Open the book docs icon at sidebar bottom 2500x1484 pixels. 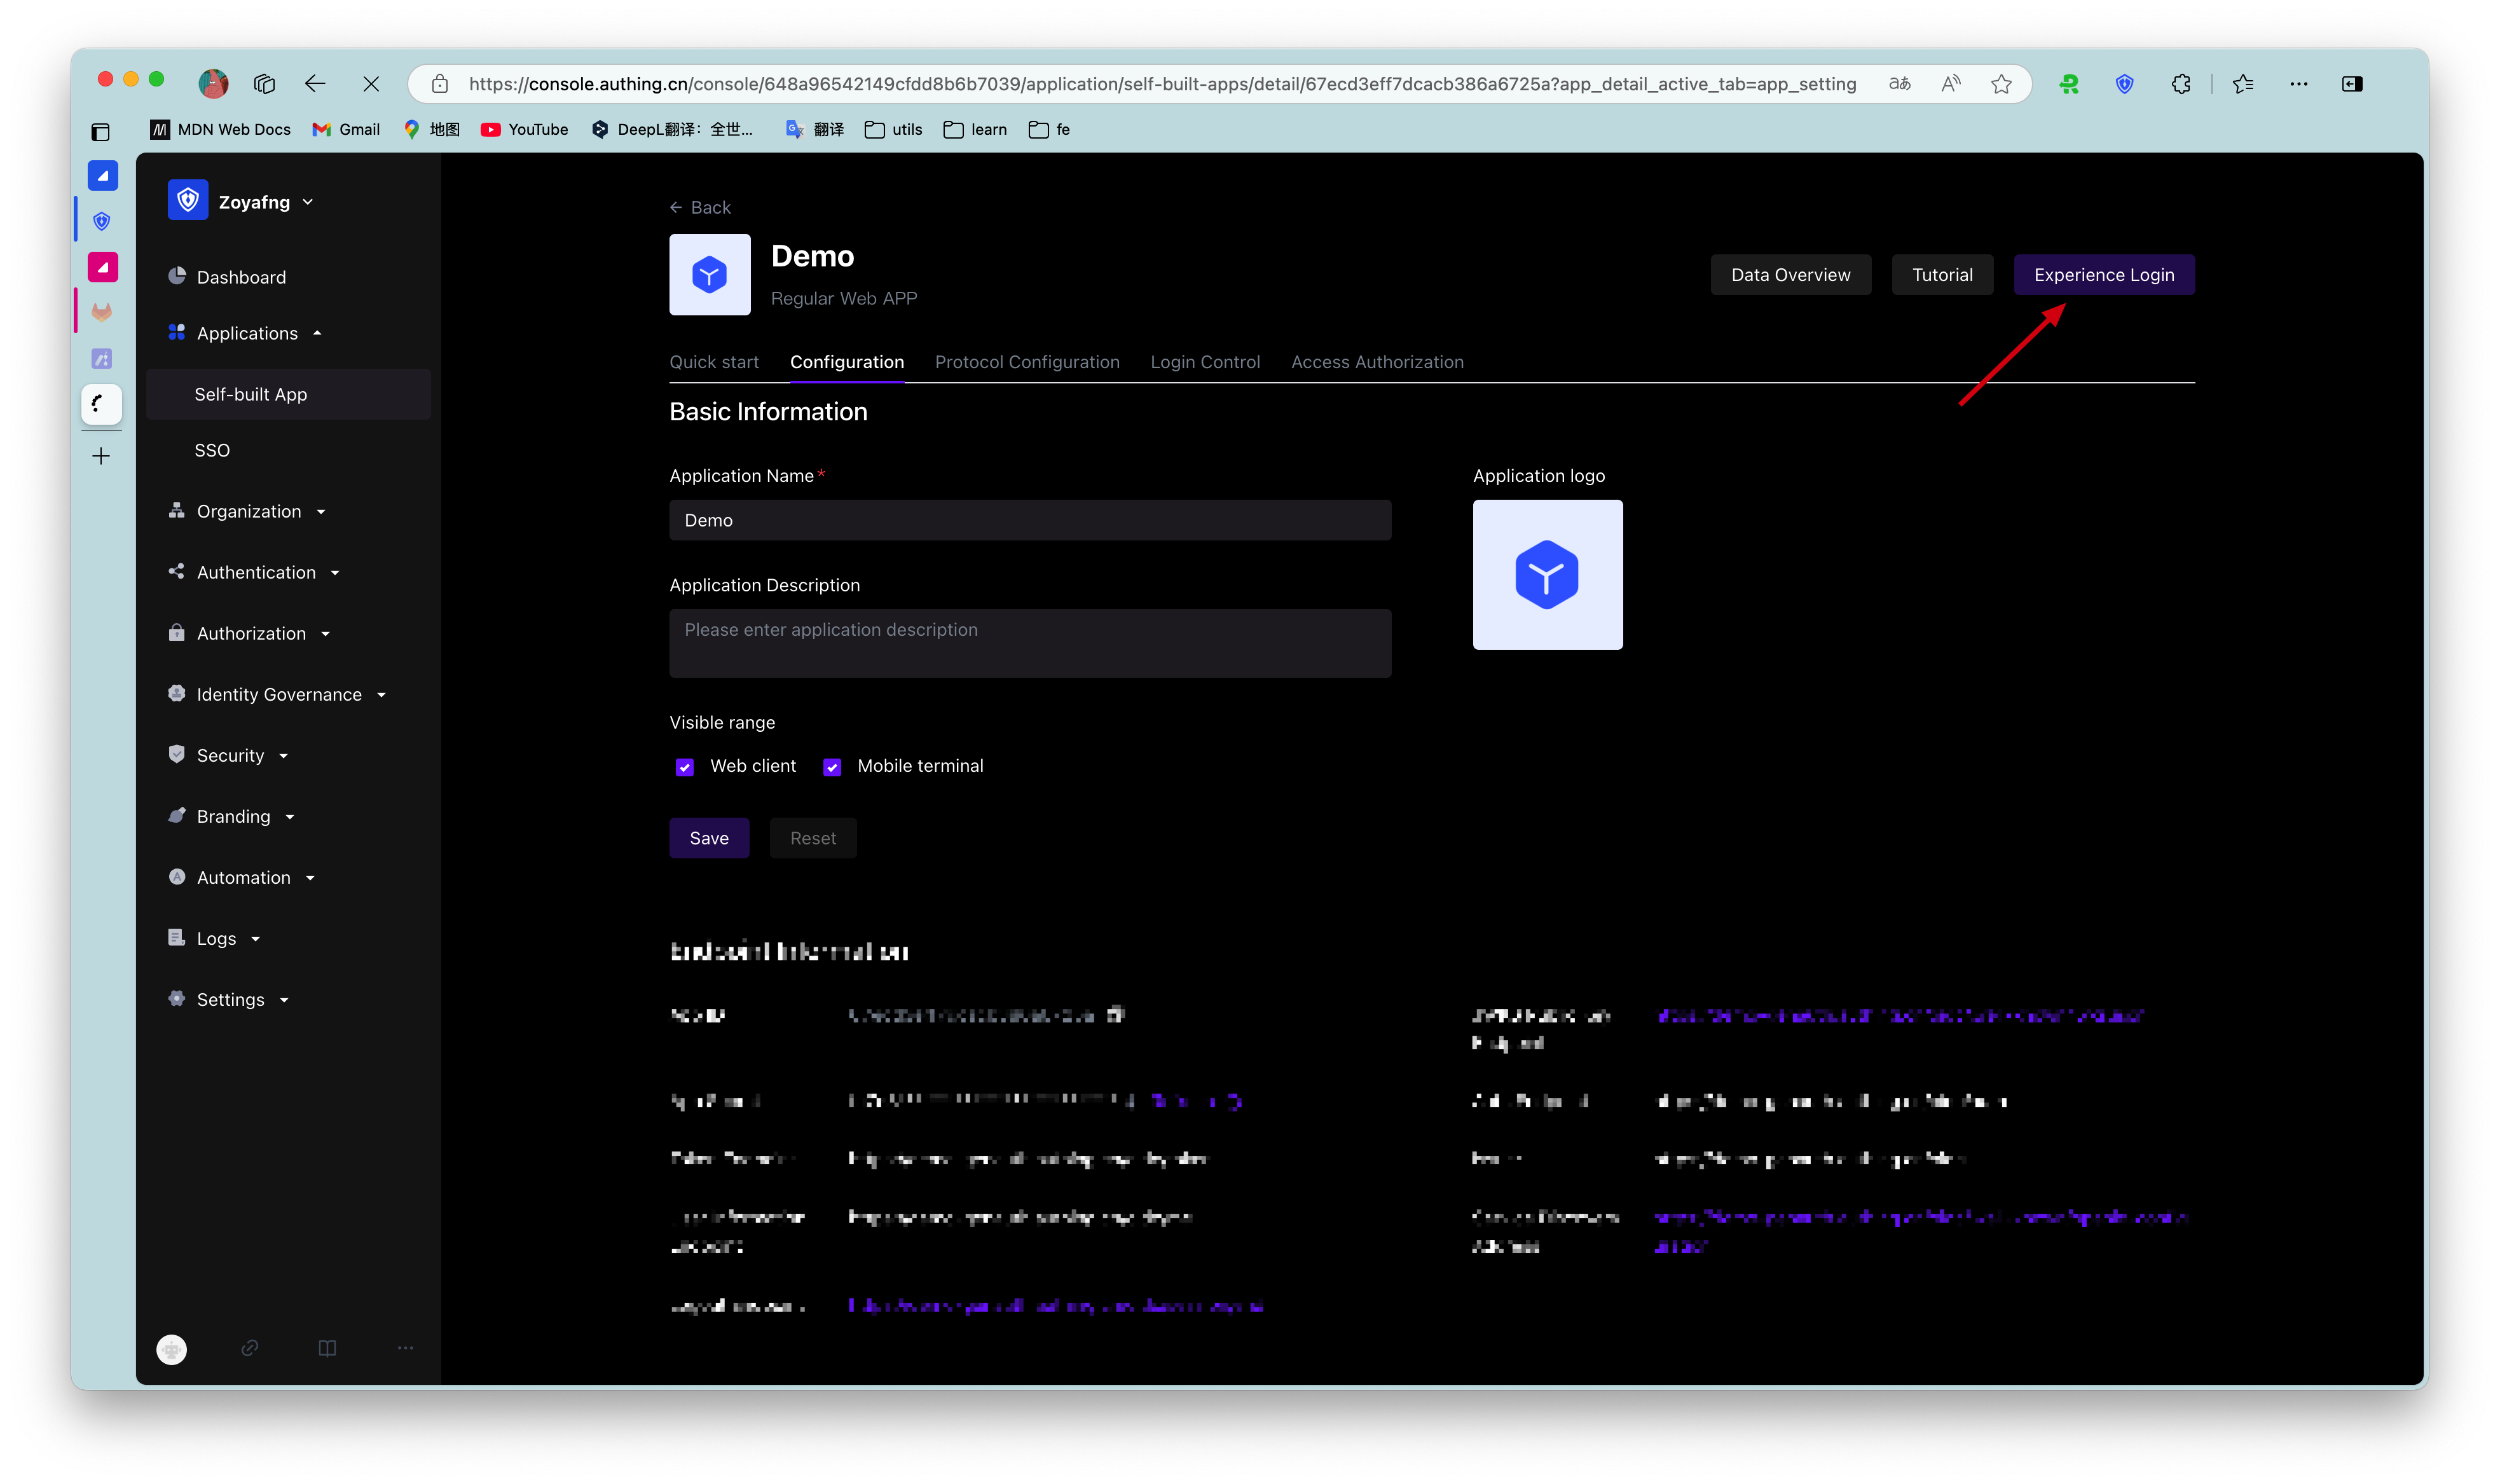click(x=327, y=1348)
